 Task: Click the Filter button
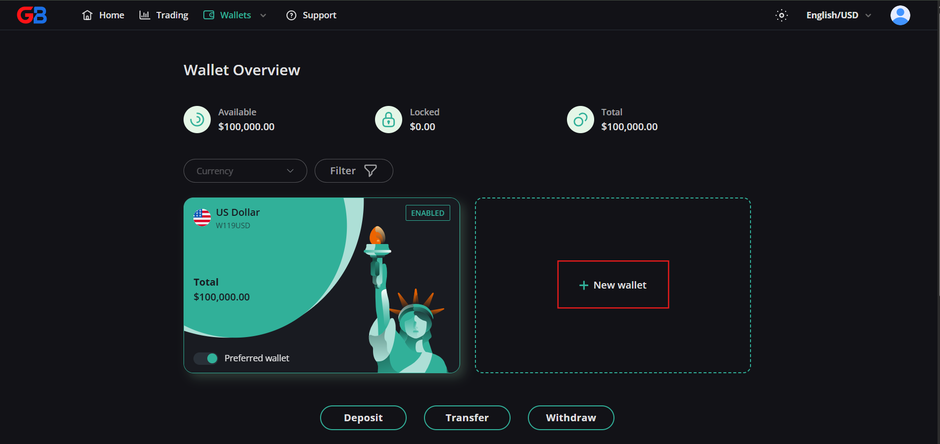point(354,171)
